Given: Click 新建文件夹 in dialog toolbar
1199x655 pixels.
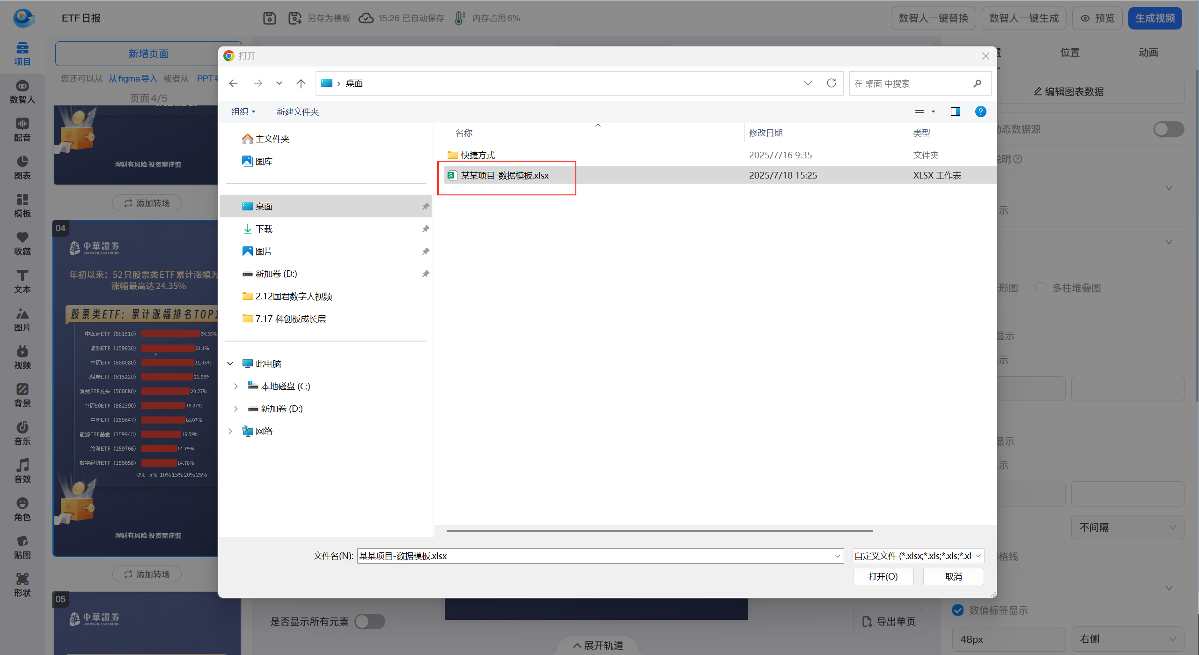Looking at the screenshot, I should click(x=297, y=112).
